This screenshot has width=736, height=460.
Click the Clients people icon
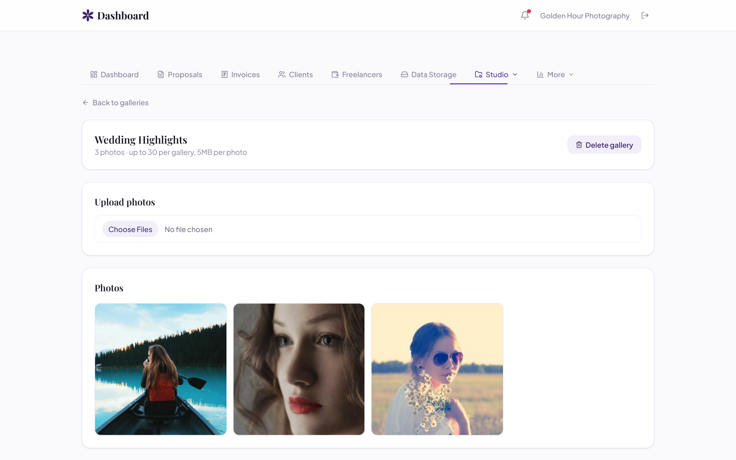click(x=282, y=75)
